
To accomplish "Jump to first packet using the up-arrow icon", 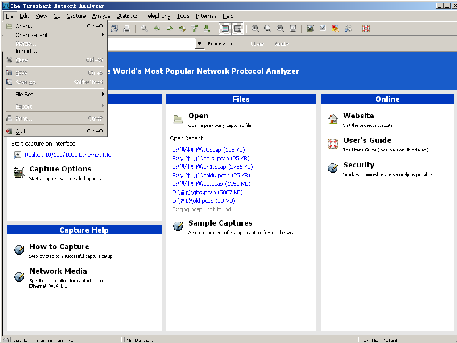I will (x=195, y=29).
